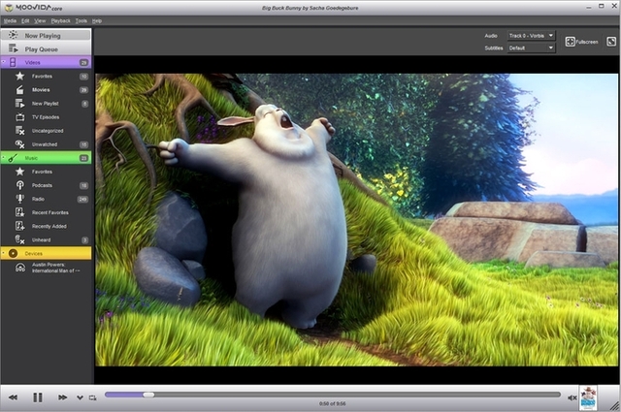This screenshot has width=621, height=412.
Task: Collapse the Videos section
Action: 4,62
